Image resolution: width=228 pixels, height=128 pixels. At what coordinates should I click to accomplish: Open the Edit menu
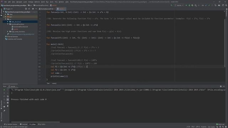9,2
